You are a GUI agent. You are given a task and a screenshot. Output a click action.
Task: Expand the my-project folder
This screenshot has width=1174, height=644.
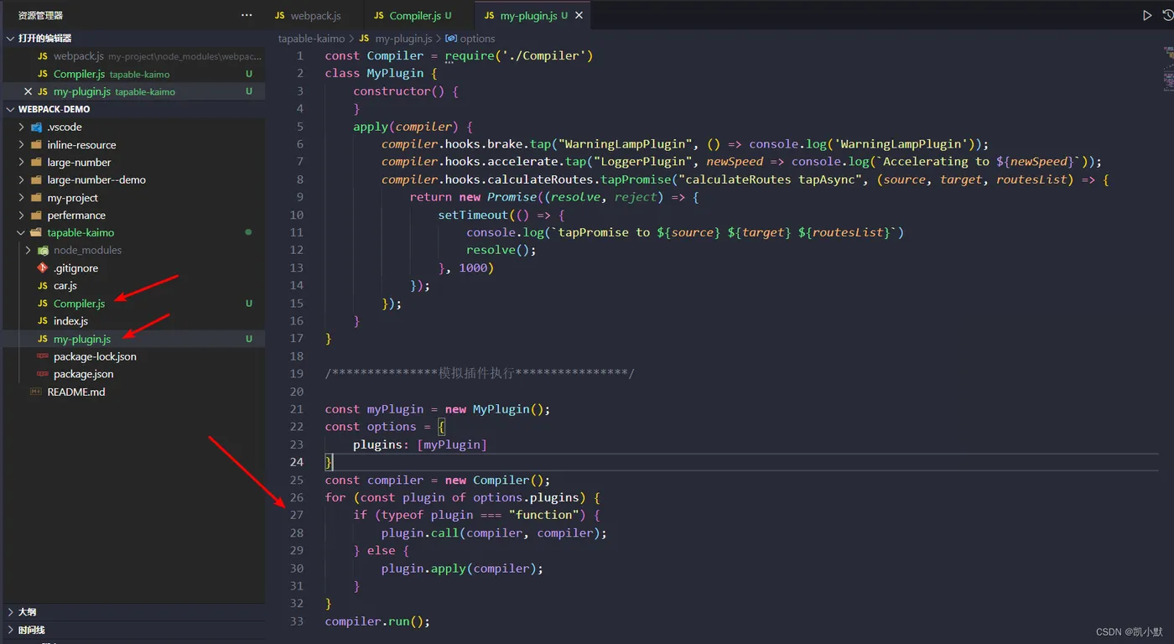click(132, 198)
